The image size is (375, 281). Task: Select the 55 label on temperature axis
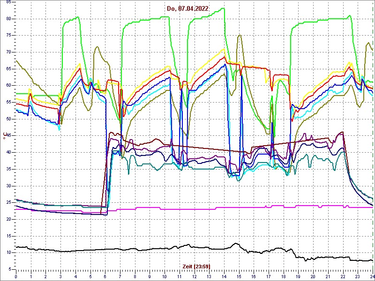[x=9, y=102]
